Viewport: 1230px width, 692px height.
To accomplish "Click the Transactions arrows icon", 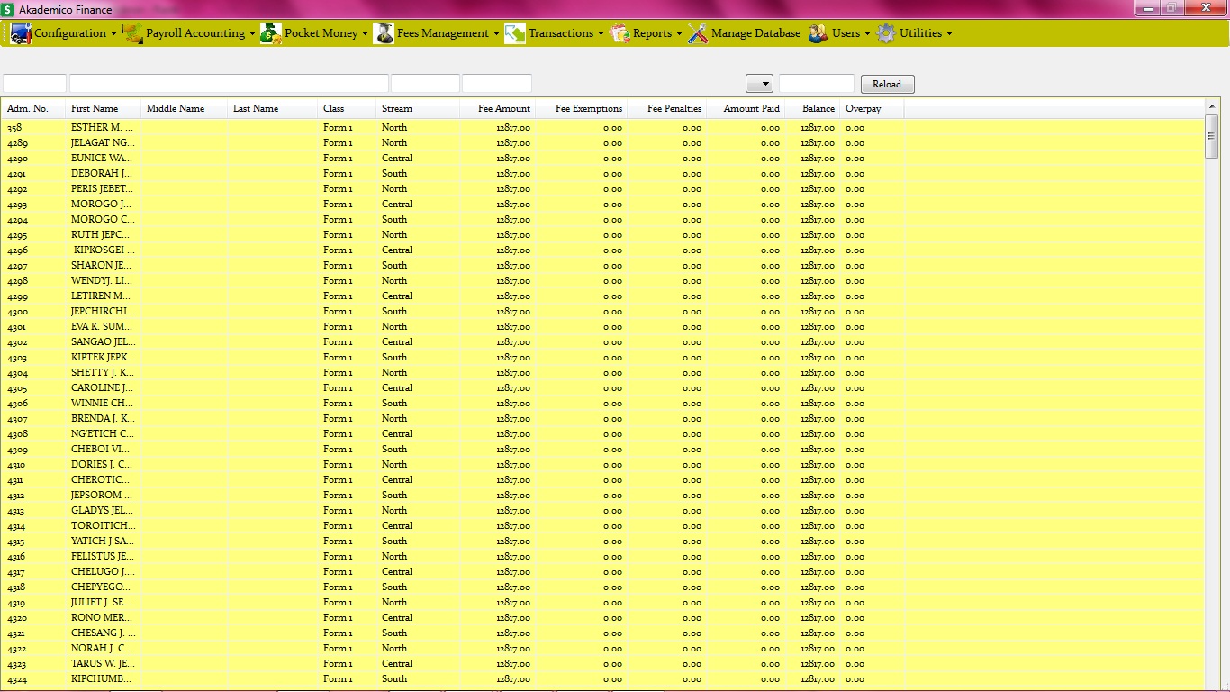I will click(x=515, y=33).
